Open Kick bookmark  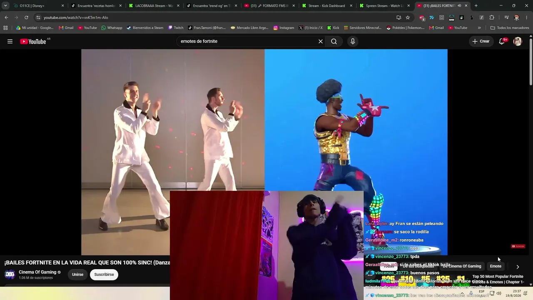(x=333, y=28)
